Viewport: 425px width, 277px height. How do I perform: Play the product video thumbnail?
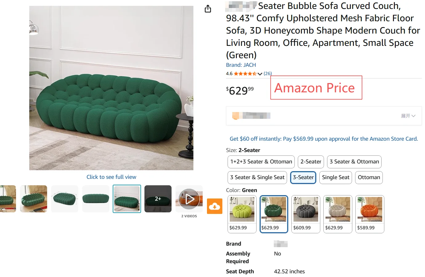pyautogui.click(x=189, y=199)
